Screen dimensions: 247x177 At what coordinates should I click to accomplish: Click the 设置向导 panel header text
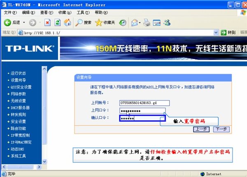84,77
